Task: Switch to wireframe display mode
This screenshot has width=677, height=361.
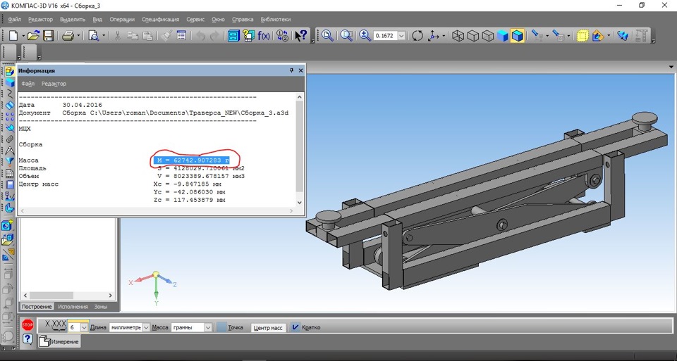Action: point(458,35)
